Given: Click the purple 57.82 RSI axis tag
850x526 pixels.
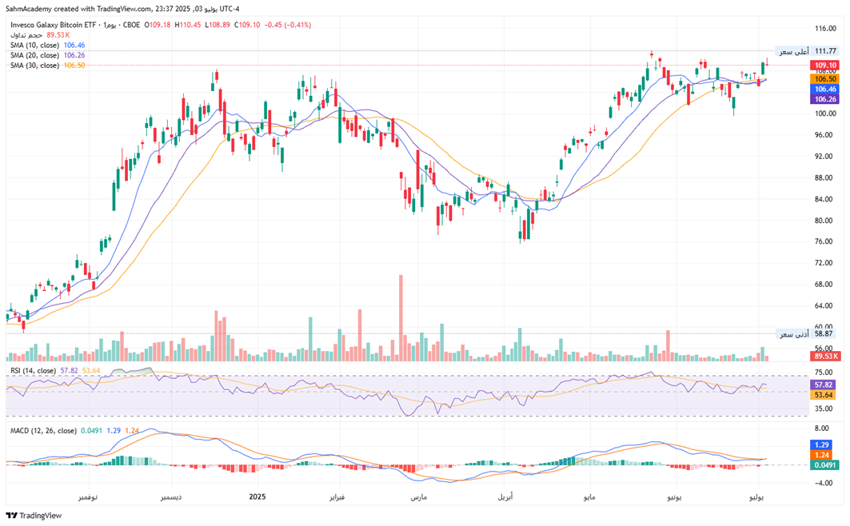Looking at the screenshot, I should (x=823, y=385).
